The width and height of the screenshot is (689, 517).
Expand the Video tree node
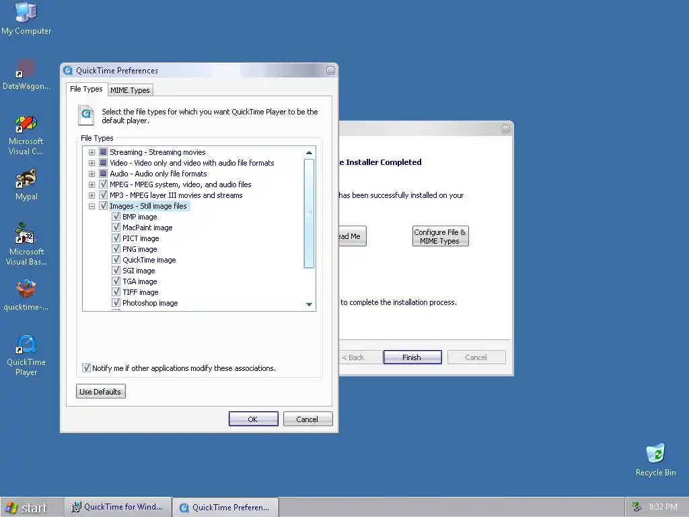[92, 163]
